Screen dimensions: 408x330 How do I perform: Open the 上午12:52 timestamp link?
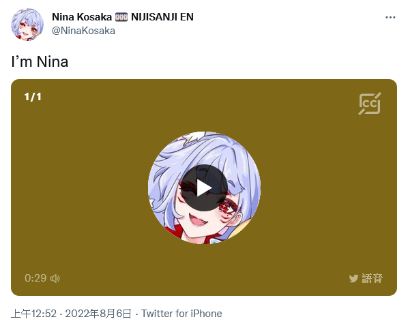(33, 314)
